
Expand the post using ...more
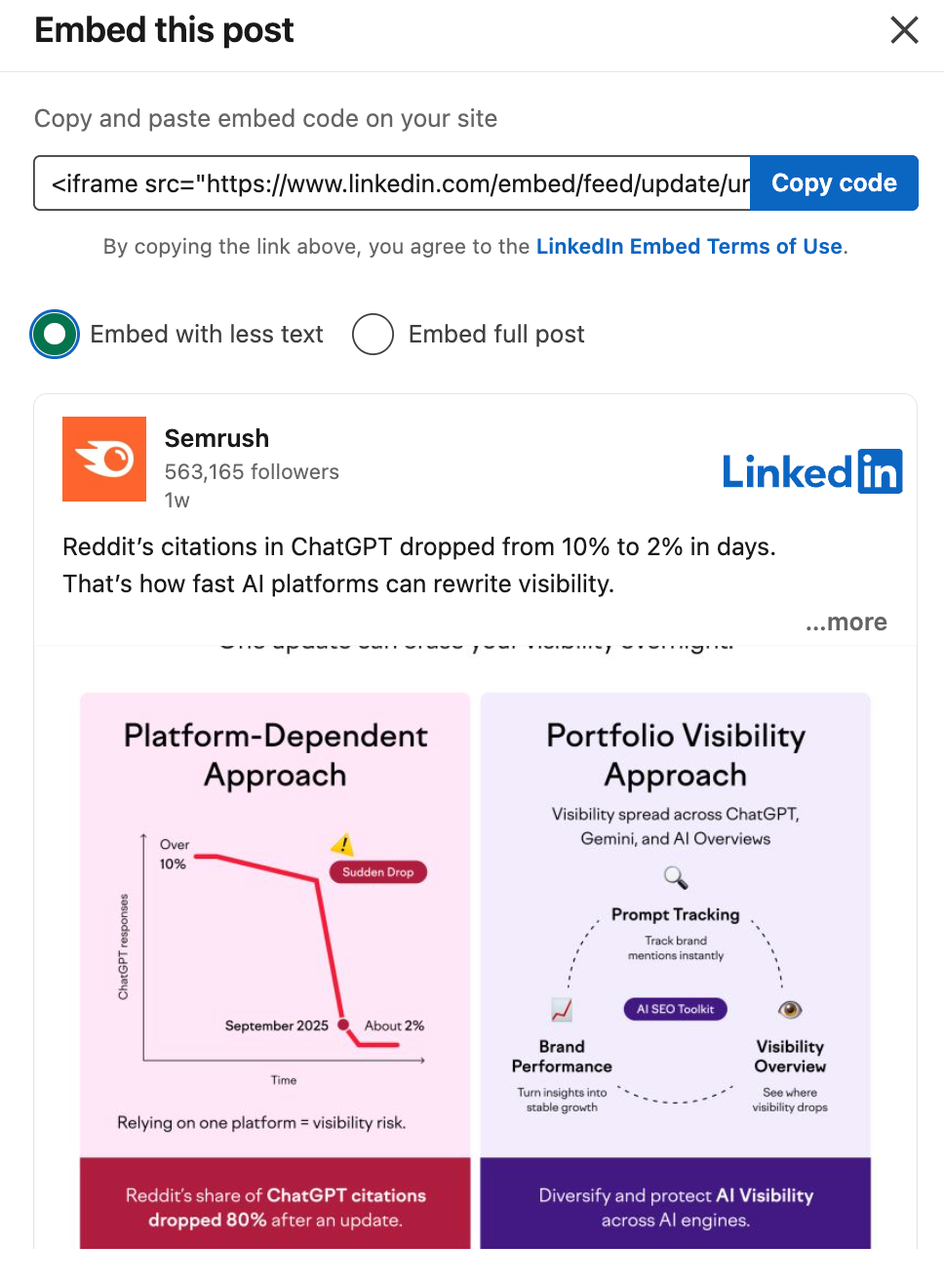(846, 622)
